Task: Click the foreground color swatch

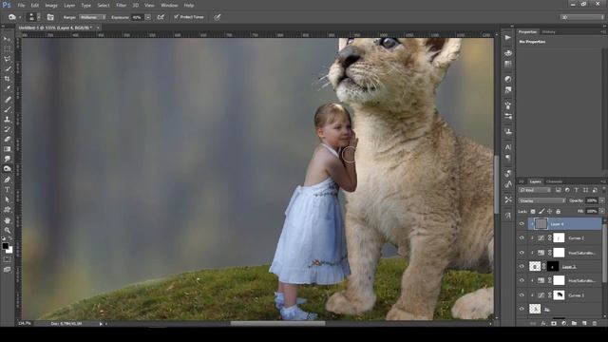Action: pos(5,246)
